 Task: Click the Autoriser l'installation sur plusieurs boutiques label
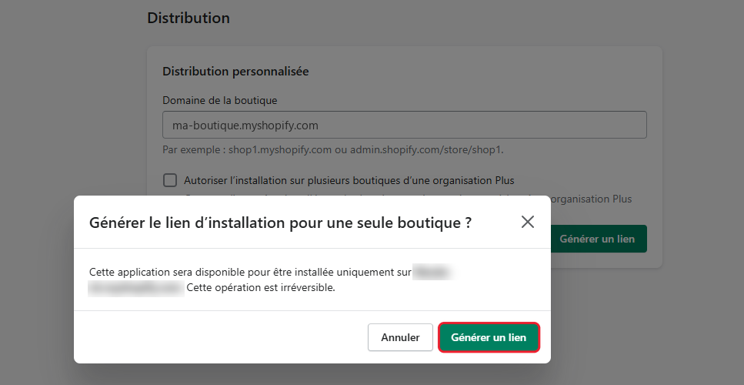(x=349, y=180)
